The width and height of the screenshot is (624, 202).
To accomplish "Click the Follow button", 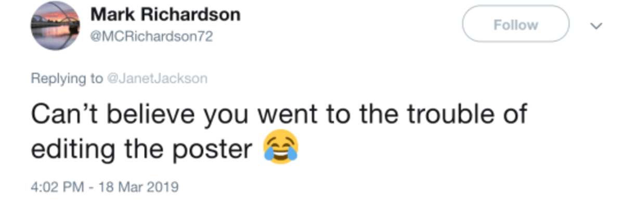I will pos(516,24).
